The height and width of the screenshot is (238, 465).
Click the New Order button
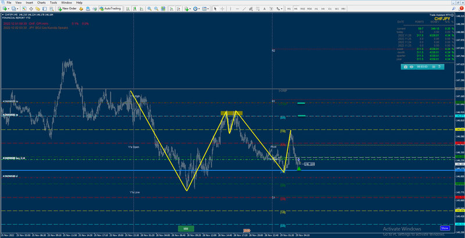click(67, 9)
